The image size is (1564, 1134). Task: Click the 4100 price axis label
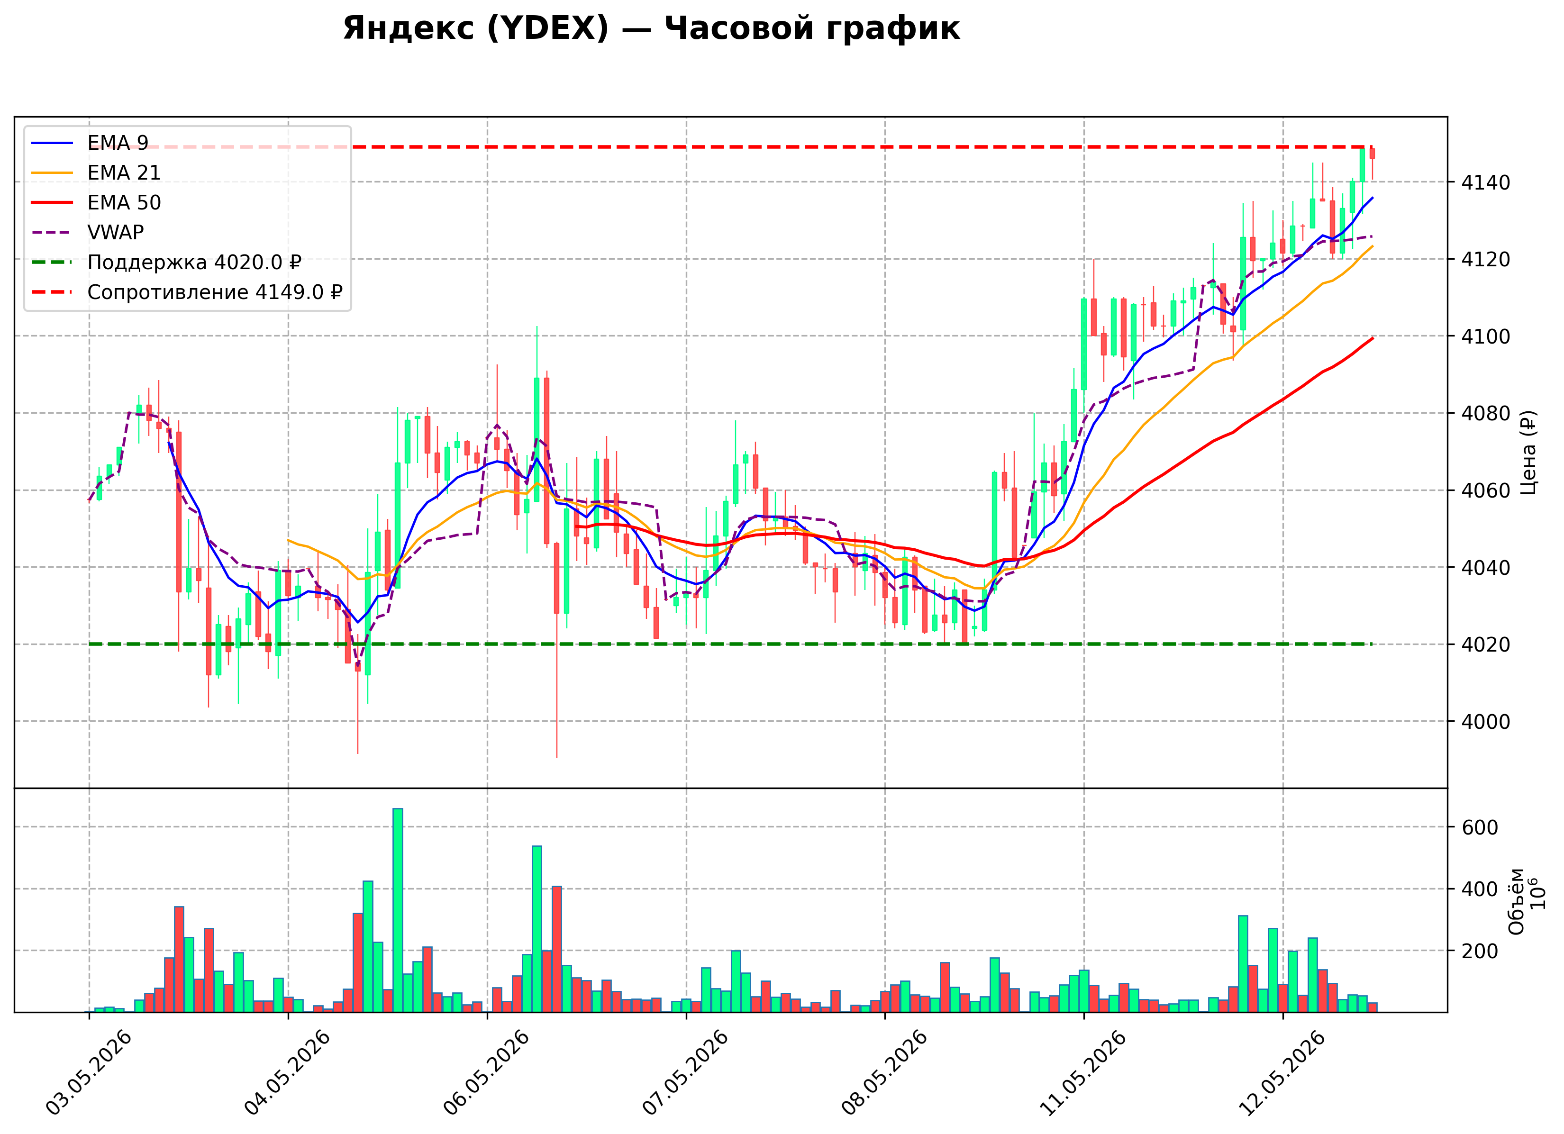click(1485, 336)
